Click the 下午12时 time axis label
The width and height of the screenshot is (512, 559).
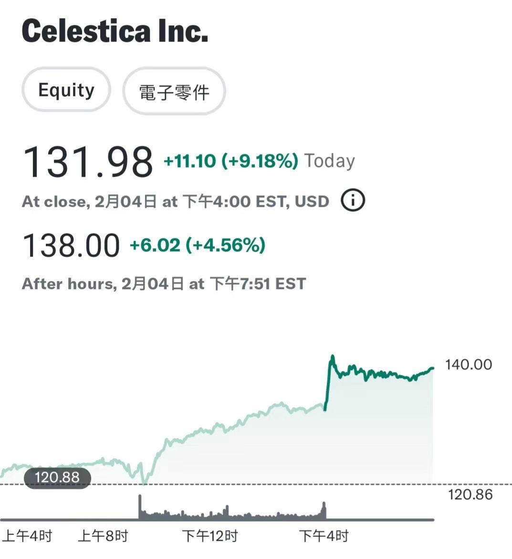pos(209,536)
